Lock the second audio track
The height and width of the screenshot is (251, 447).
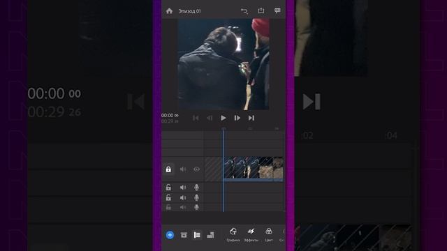tap(168, 197)
